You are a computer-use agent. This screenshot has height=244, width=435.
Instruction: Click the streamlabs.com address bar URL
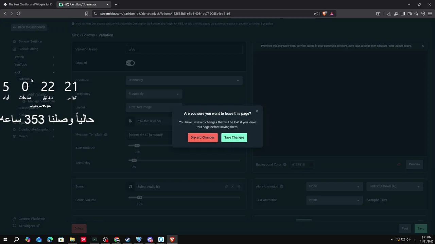[165, 14]
